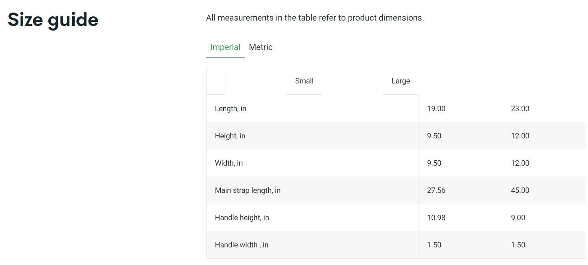Click the measurements description text above tabs
Screen dimensions: 588x265
[315, 18]
